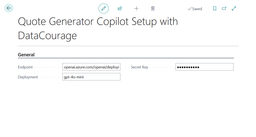Collapse the General section heading
This screenshot has height=137, width=256.
[x=26, y=55]
